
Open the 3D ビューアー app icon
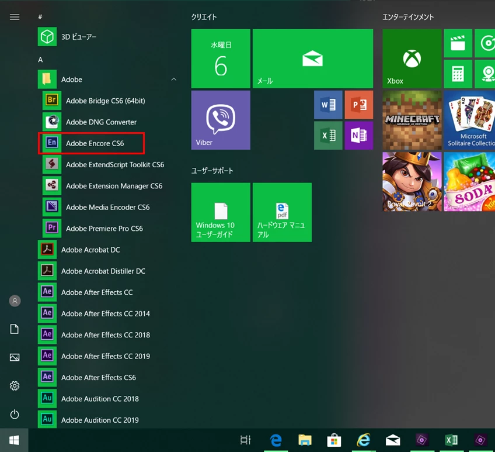pos(47,37)
